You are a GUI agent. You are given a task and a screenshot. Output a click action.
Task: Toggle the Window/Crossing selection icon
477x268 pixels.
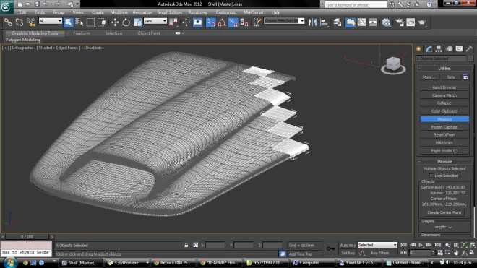102,22
